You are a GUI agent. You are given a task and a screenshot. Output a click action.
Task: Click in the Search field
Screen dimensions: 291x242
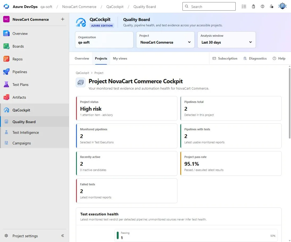[x=209, y=6]
